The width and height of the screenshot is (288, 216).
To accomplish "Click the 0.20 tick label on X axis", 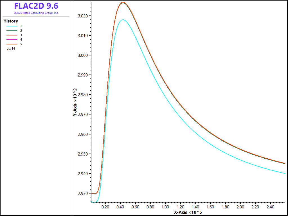I will (105, 207).
